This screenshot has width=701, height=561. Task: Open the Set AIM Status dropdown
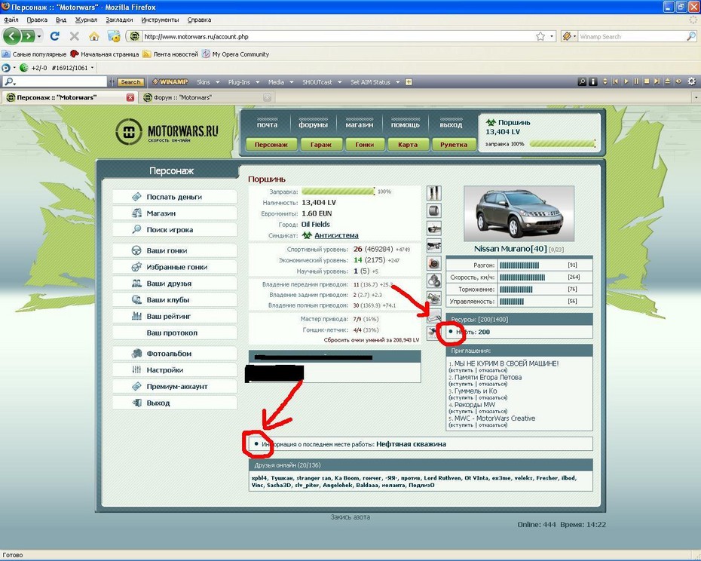(x=375, y=81)
